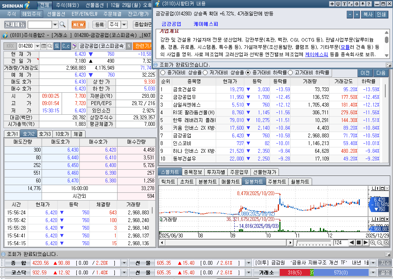The height and width of the screenshot is (279, 393).
Task: Click the 전체메뉴 button
Action: coord(15,25)
